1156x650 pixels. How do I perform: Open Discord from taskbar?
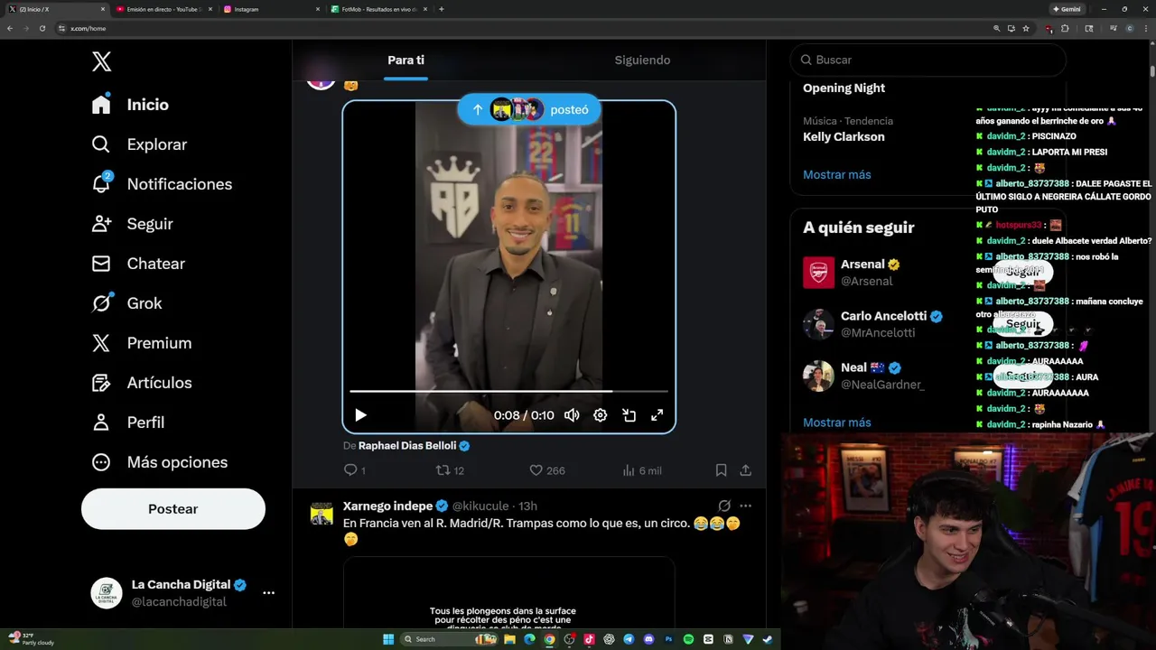(x=648, y=639)
